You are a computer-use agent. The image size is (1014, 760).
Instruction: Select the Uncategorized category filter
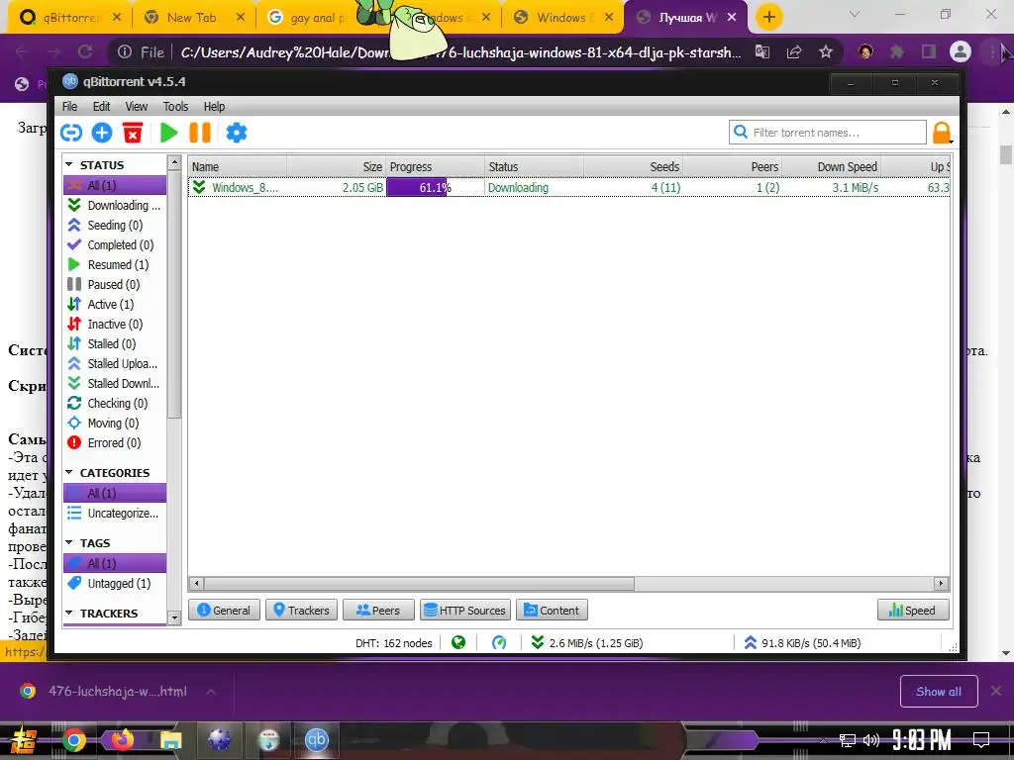115,514
